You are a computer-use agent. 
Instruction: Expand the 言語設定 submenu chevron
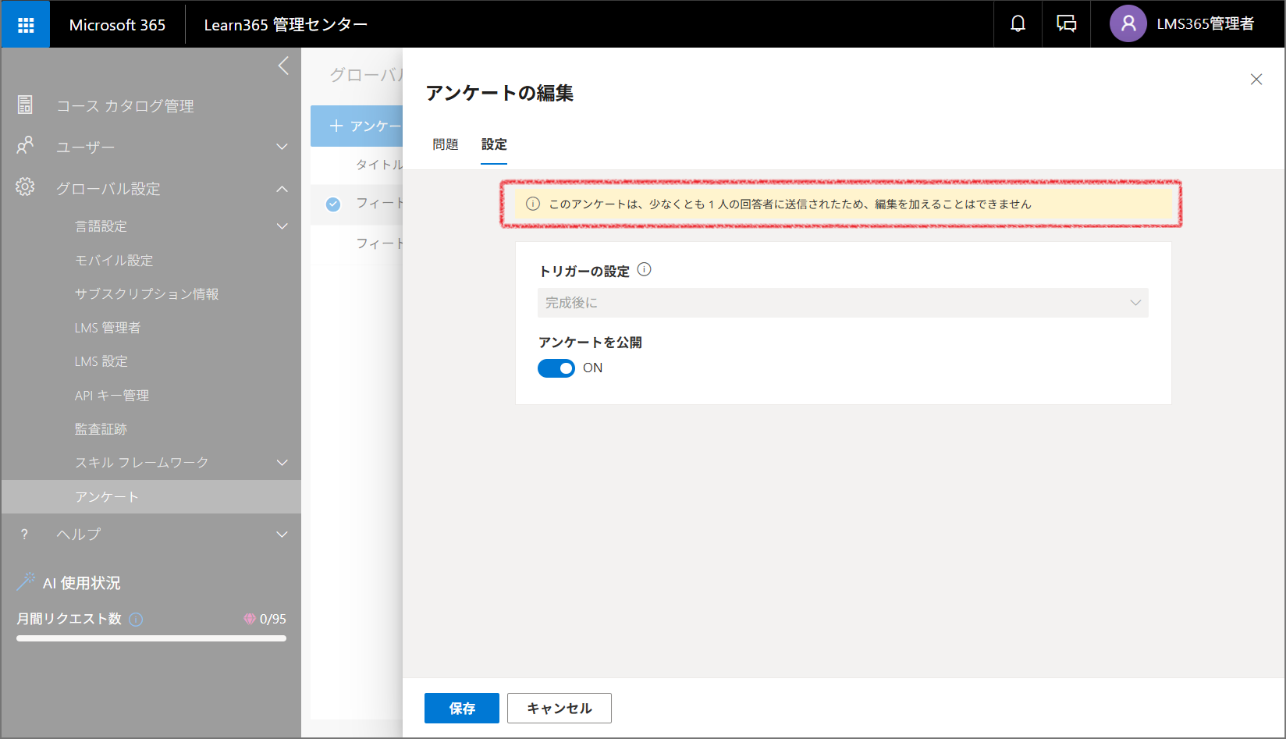tap(282, 226)
